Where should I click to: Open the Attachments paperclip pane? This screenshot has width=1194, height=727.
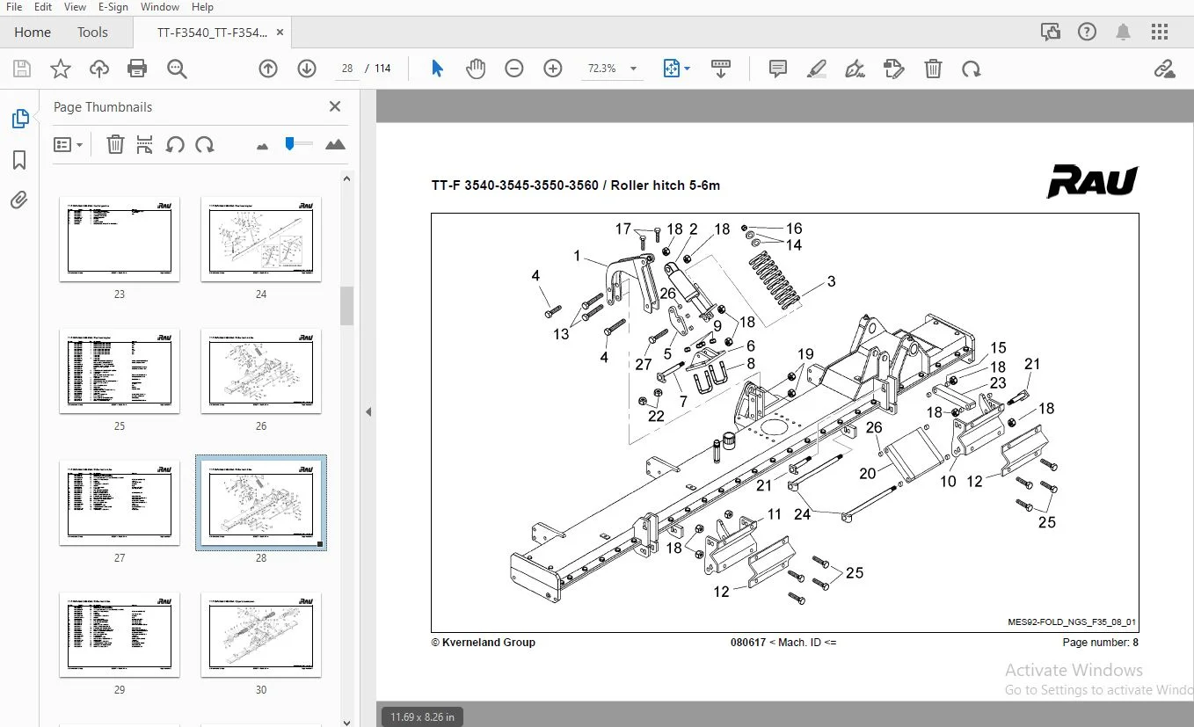(x=19, y=200)
